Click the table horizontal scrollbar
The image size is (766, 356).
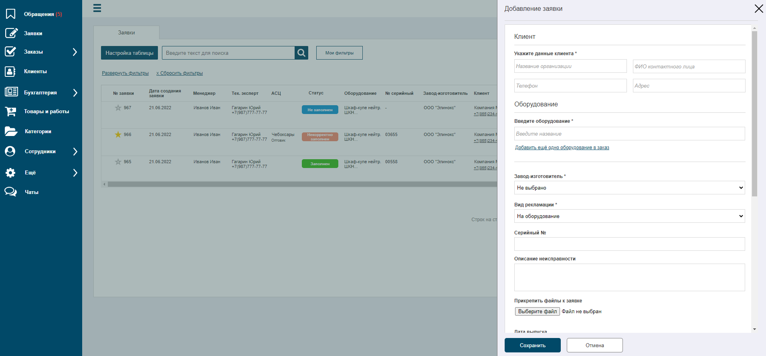[x=302, y=184]
